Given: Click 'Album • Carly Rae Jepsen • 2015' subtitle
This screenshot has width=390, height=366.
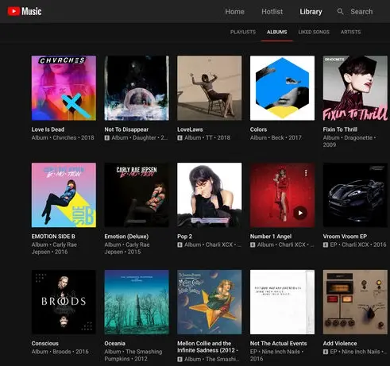Looking at the screenshot, I should coord(127,248).
